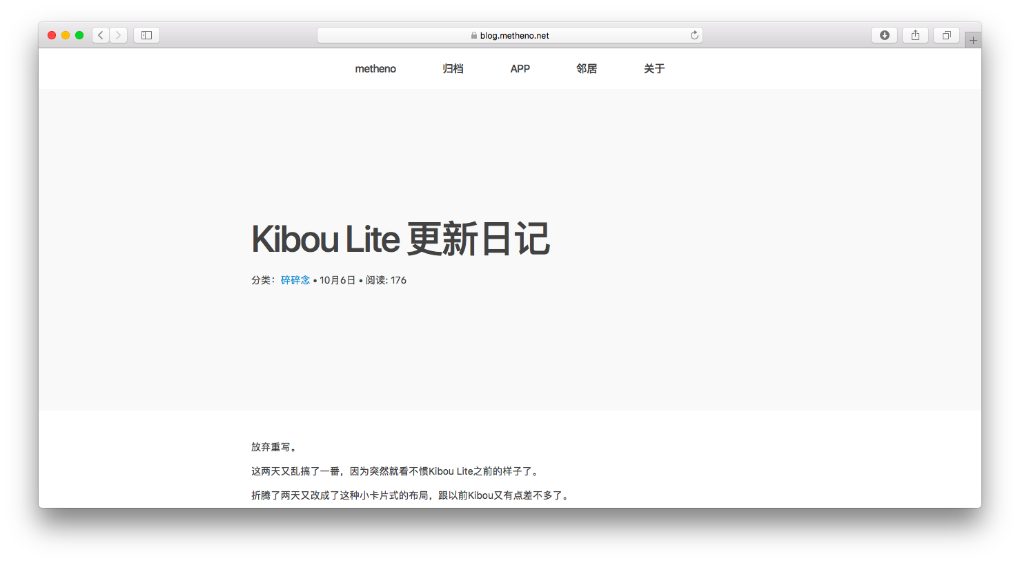Screen dimensions: 1020x563
Task: Go to the metheno home page
Action: [375, 68]
